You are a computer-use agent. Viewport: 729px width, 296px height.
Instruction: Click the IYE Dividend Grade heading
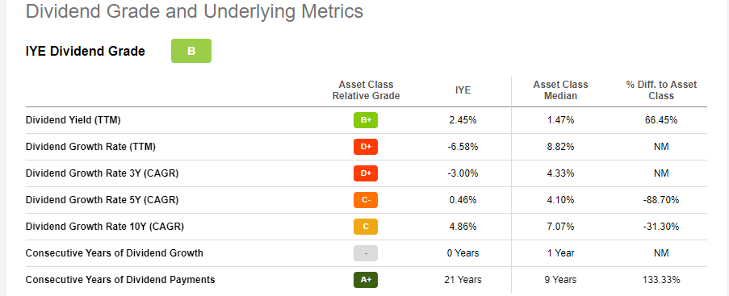coord(85,51)
